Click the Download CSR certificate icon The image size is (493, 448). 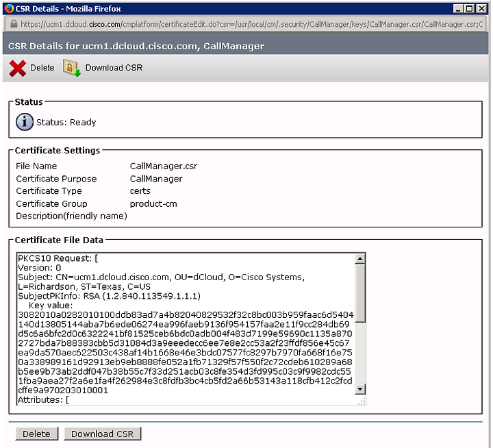72,68
